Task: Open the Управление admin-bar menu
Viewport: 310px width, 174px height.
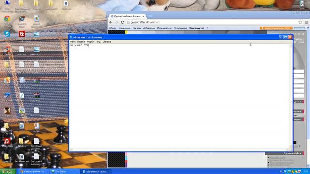Action: 124,28
